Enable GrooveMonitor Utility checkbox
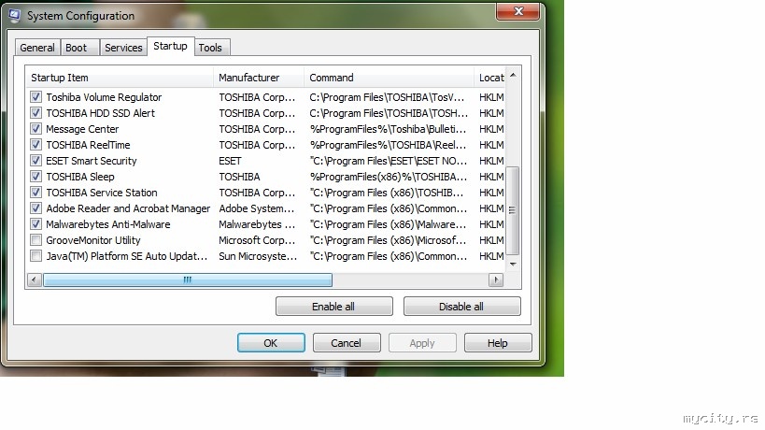 click(35, 240)
